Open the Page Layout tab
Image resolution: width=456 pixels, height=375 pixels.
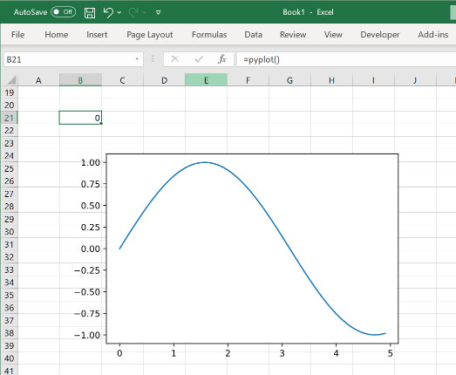point(150,35)
